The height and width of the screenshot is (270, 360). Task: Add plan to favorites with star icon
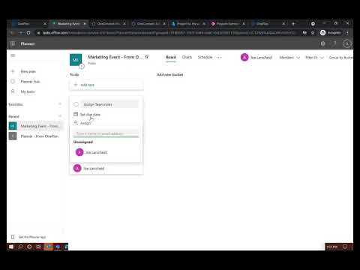pyautogui.click(x=147, y=57)
